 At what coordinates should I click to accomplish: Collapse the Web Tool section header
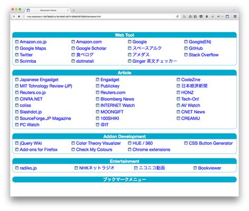pyautogui.click(x=125, y=35)
